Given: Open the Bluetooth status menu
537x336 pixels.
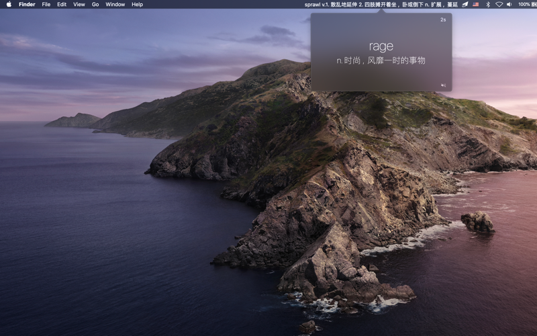Looking at the screenshot, I should click(489, 5).
